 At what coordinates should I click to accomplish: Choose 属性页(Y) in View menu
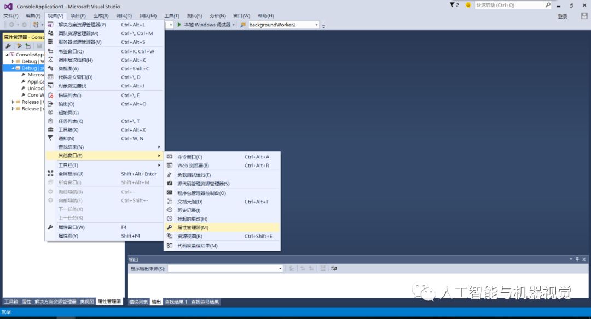105,236
